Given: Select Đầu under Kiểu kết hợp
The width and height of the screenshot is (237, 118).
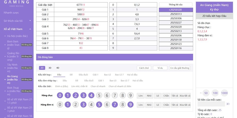Looking at the screenshot, I should point(59,75).
